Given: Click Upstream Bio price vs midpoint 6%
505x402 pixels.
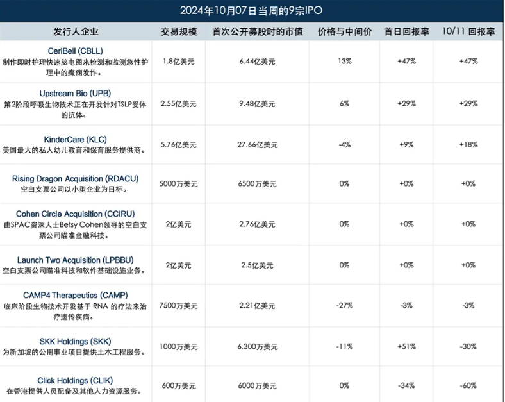Looking at the screenshot, I should pos(344,104).
